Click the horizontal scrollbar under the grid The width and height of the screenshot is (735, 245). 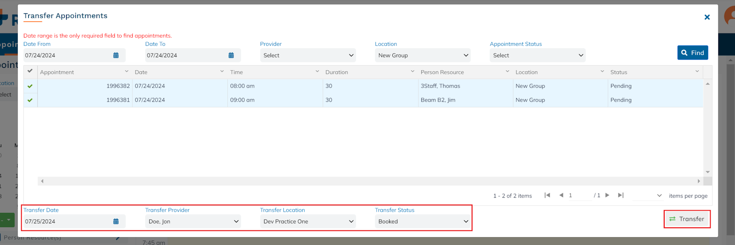pyautogui.click(x=370, y=181)
